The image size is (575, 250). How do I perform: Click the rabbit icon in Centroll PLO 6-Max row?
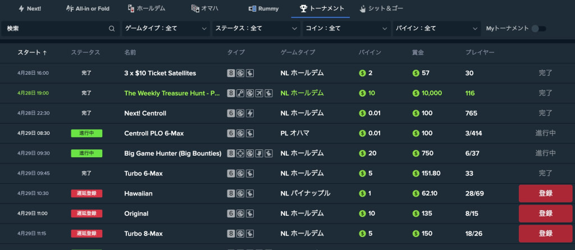[250, 133]
